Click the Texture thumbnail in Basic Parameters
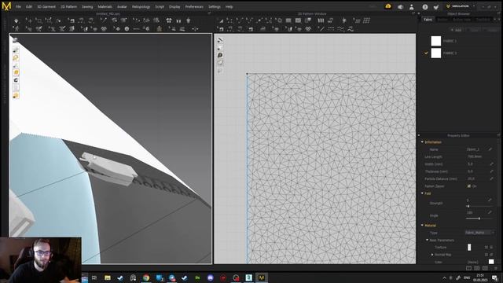The width and height of the screenshot is (503, 283). pos(469,247)
